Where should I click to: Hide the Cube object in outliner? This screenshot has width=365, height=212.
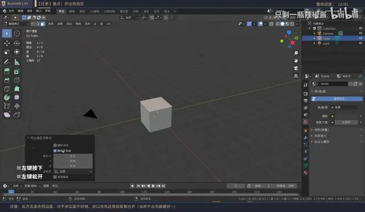[361, 38]
